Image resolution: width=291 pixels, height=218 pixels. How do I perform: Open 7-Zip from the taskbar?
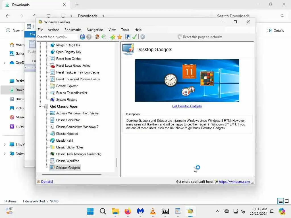click(165, 211)
